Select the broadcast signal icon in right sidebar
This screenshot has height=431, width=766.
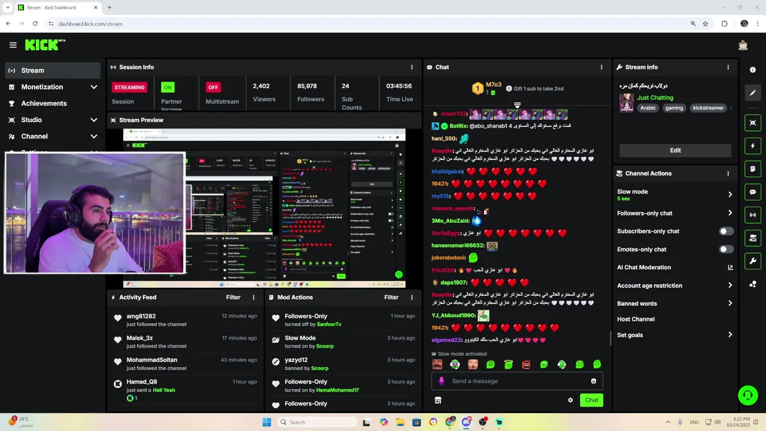[752, 215]
